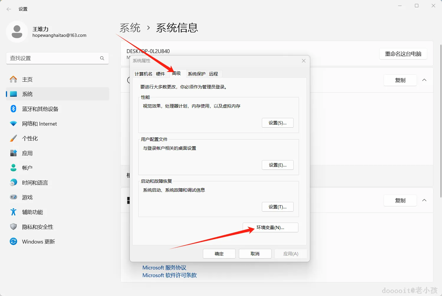Screen dimensions: 442x296
Task: Click performance 设置(S)... button
Action: click(277, 123)
